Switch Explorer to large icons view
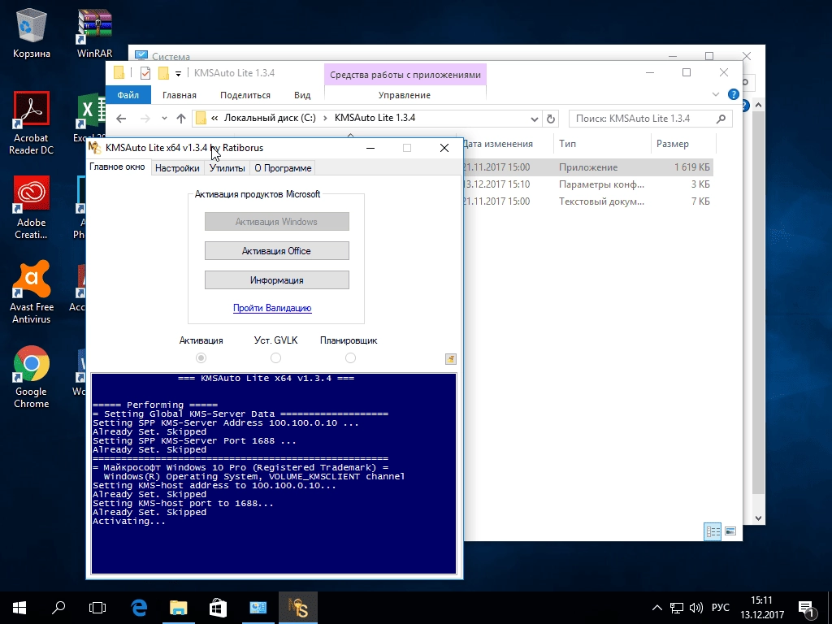The width and height of the screenshot is (832, 624). click(730, 531)
